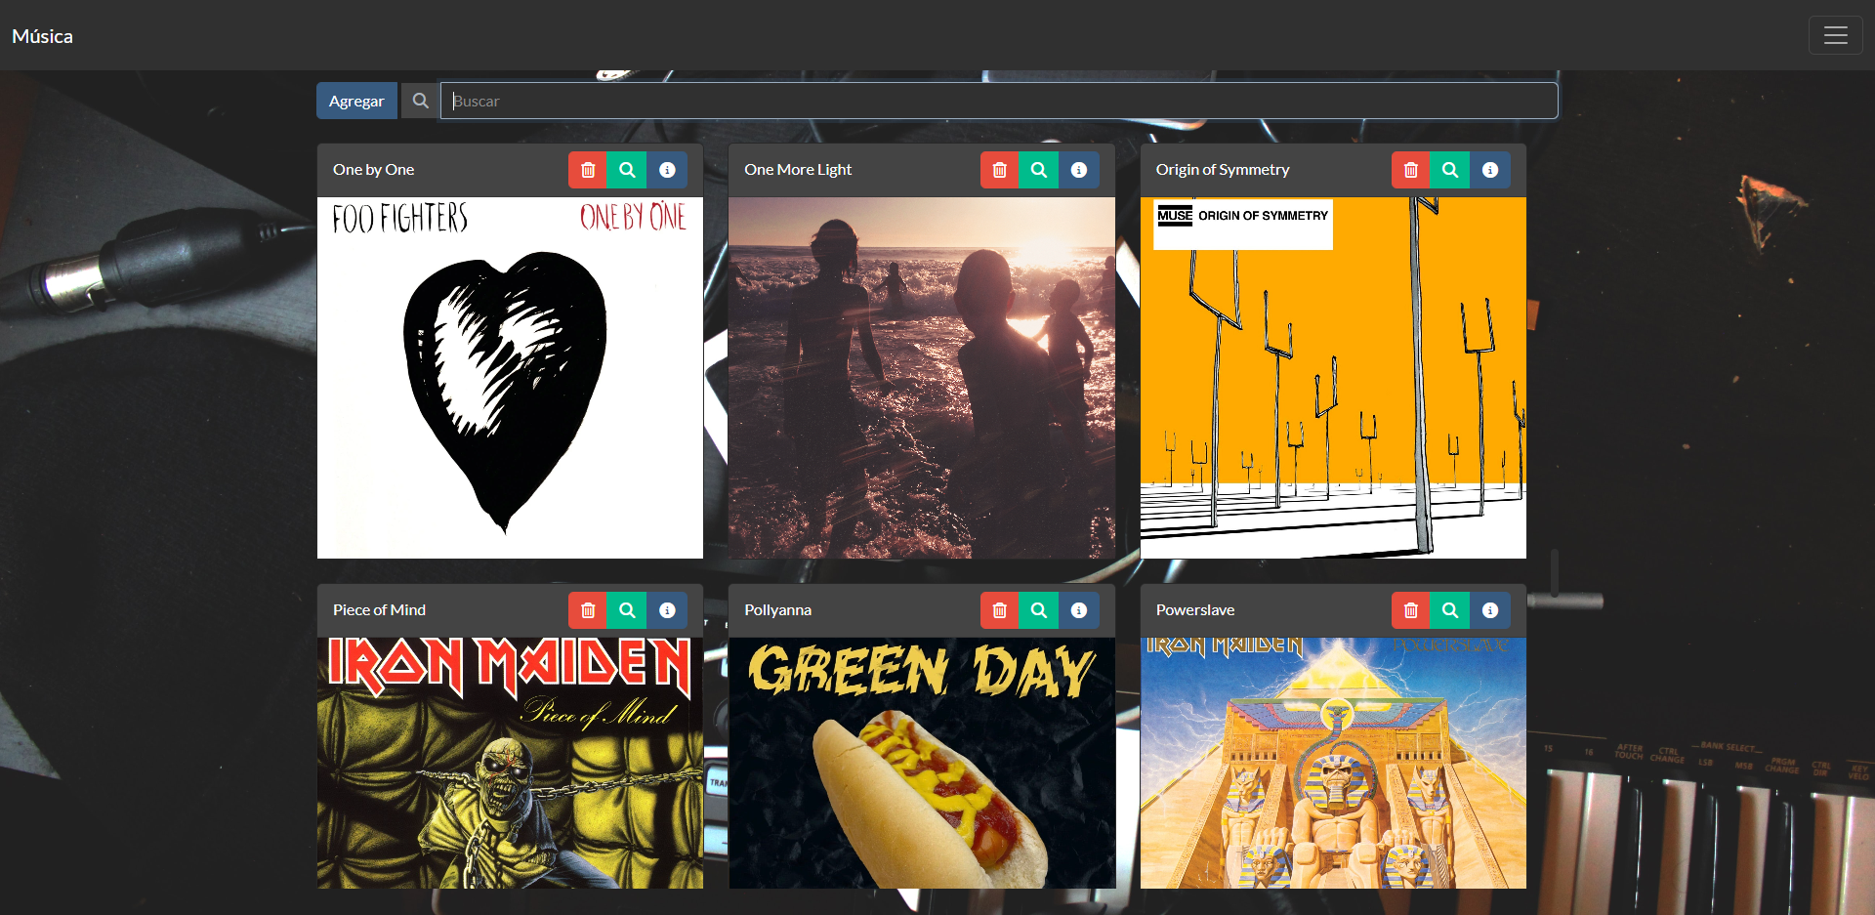Show info for Powerslave album
The image size is (1875, 915).
[x=1490, y=610]
